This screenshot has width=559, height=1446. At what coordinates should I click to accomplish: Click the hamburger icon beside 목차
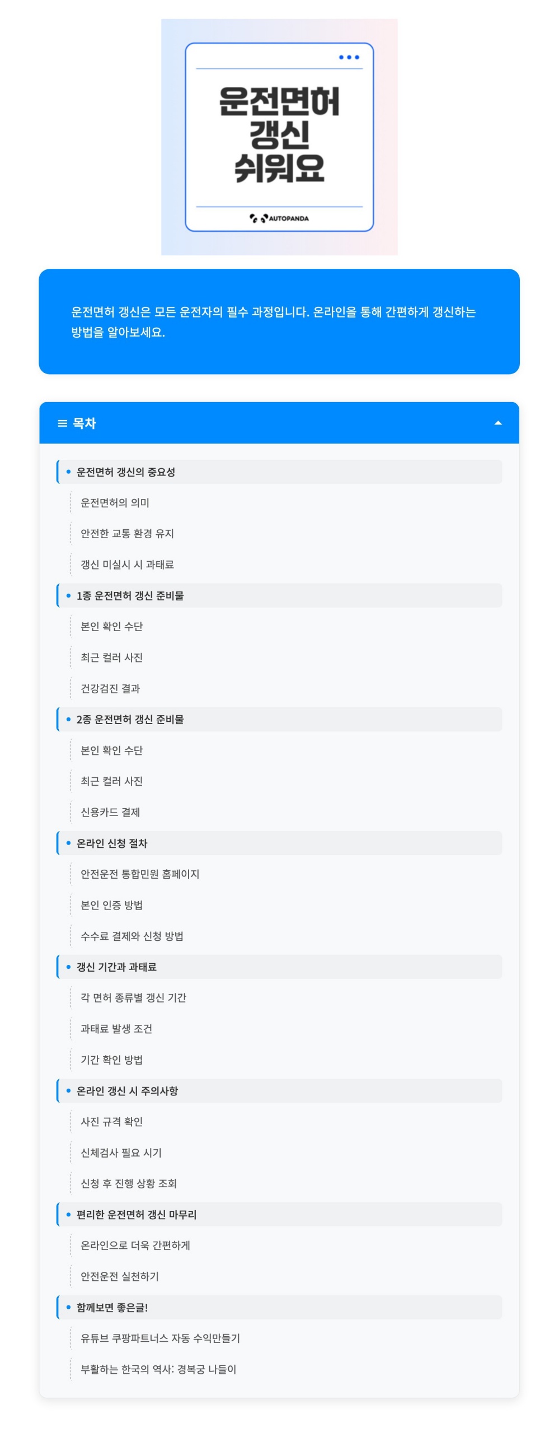62,423
